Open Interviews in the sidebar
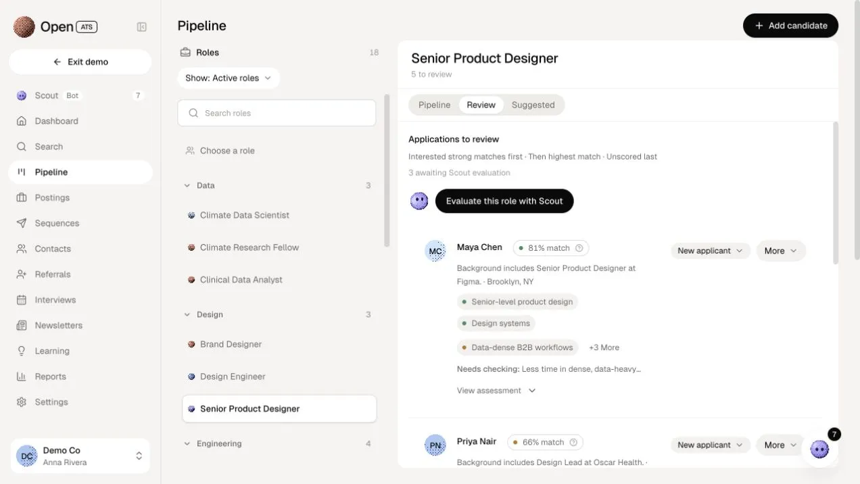The image size is (860, 484). click(x=80, y=300)
